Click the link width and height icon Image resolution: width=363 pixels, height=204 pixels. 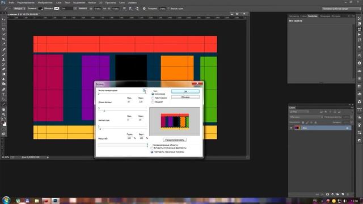(104, 8)
